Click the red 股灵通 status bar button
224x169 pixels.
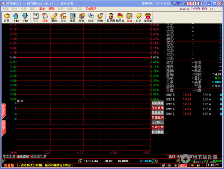tap(183, 165)
